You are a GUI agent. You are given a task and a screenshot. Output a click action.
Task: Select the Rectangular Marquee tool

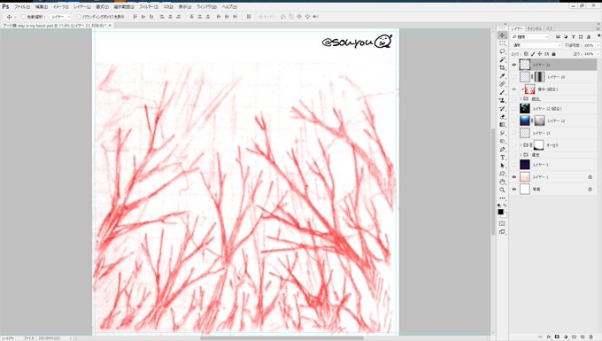coord(502,43)
